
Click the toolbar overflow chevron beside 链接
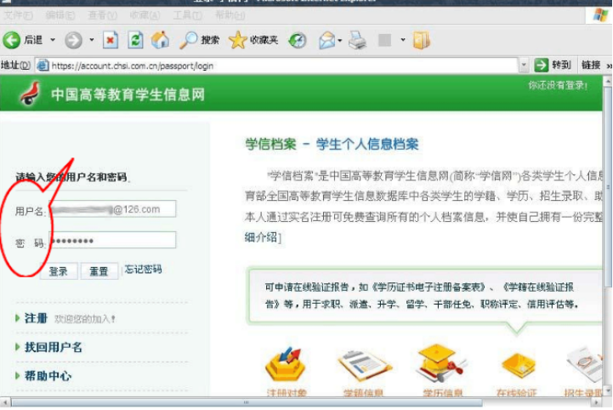point(609,65)
